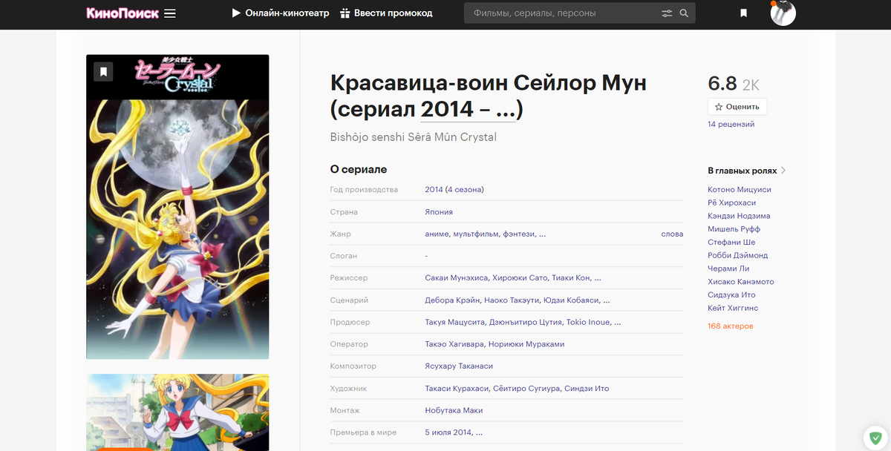The height and width of the screenshot is (451, 891).
Task: Click the фэнтези genre link
Action: pos(518,234)
